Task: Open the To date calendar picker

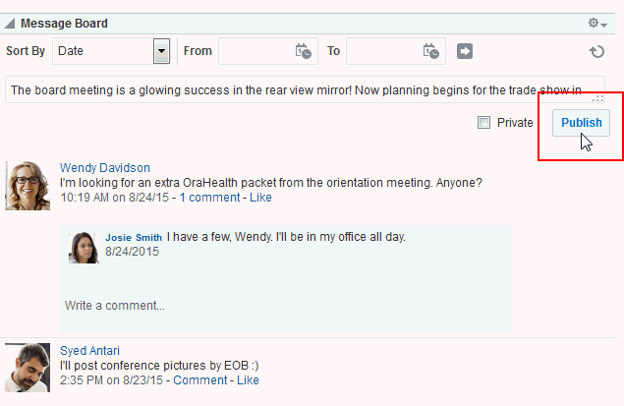Action: tap(430, 51)
